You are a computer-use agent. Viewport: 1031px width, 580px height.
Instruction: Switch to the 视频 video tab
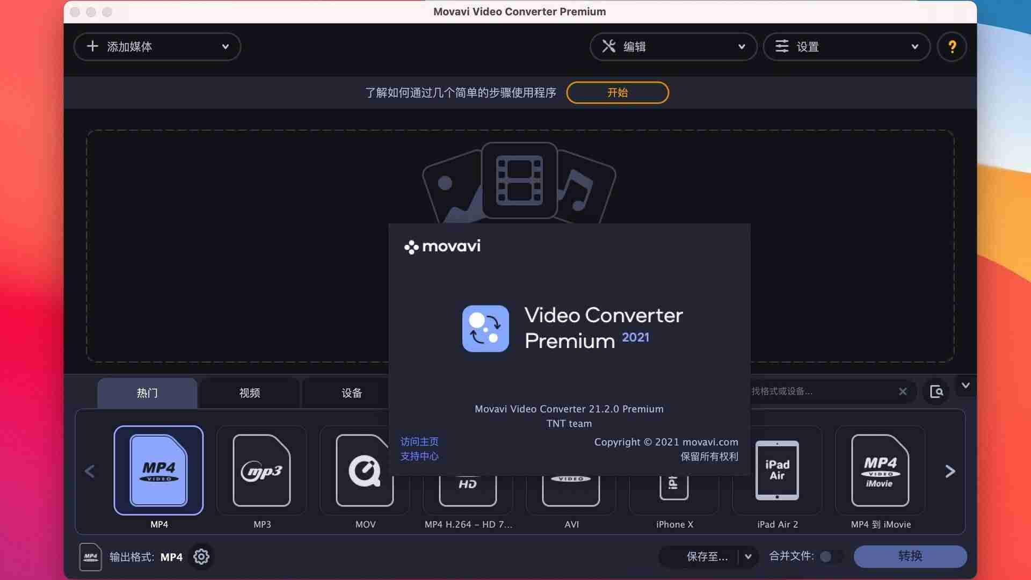coord(250,393)
